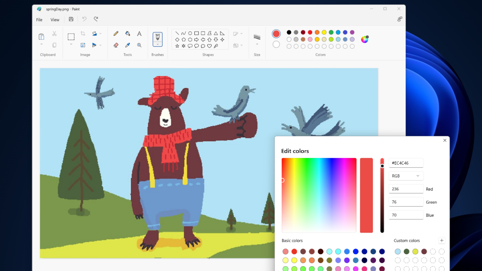Open Edit colors wheel in ribbon
This screenshot has height=271, width=482.
(x=364, y=39)
